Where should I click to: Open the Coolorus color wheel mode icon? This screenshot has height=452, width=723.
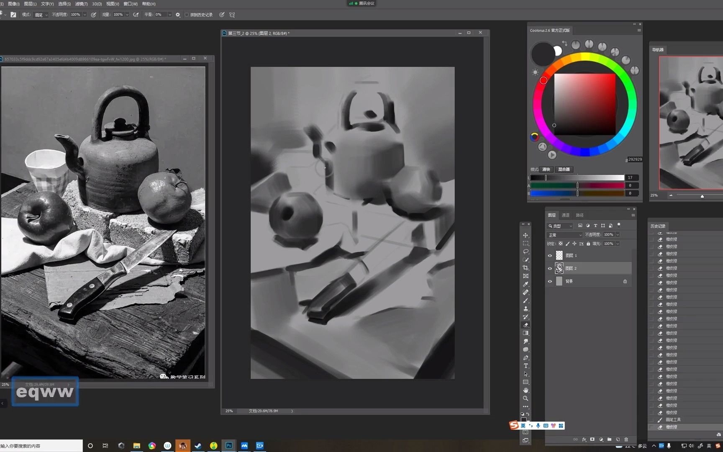coord(534,137)
